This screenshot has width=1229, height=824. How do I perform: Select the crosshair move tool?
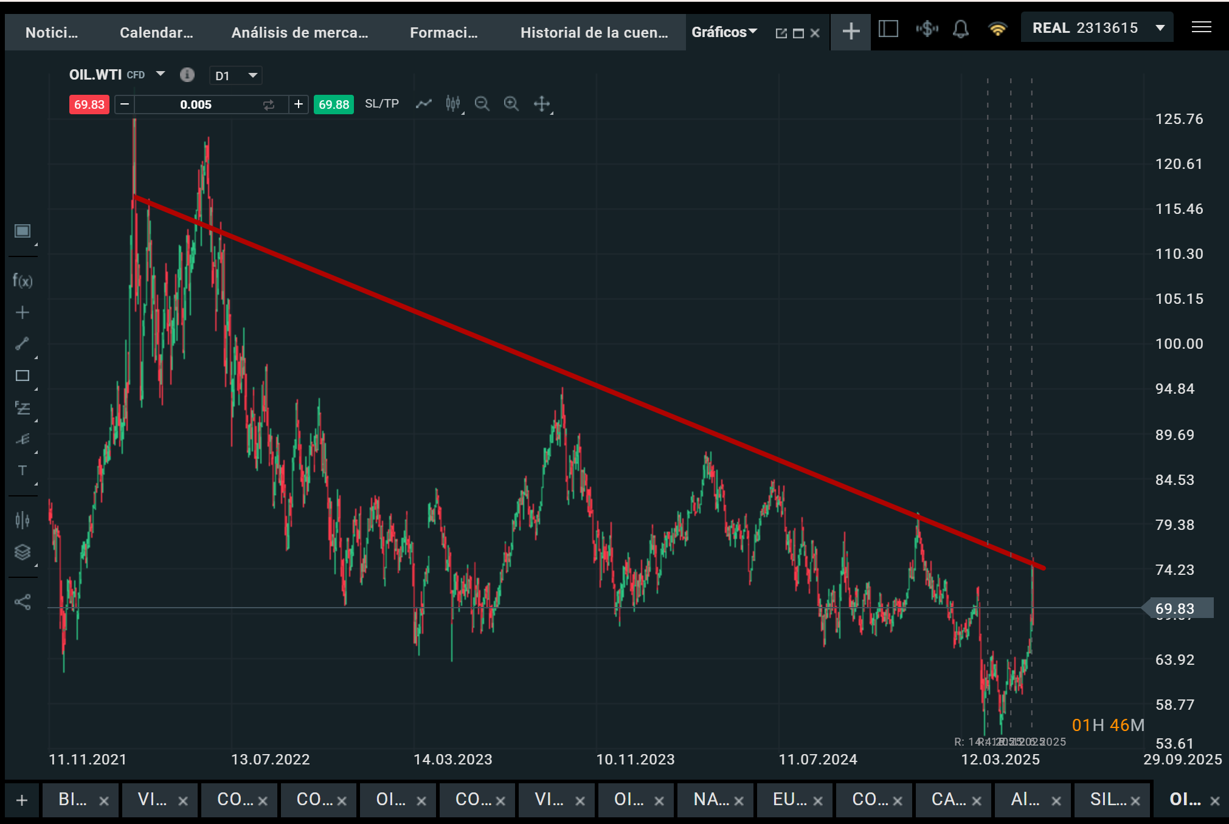point(541,104)
